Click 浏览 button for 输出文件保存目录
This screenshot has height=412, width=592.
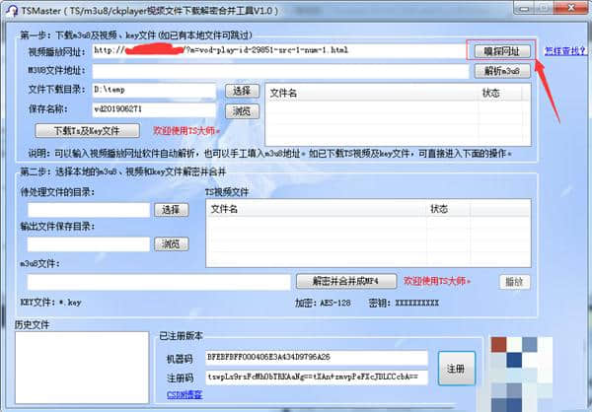pos(172,243)
